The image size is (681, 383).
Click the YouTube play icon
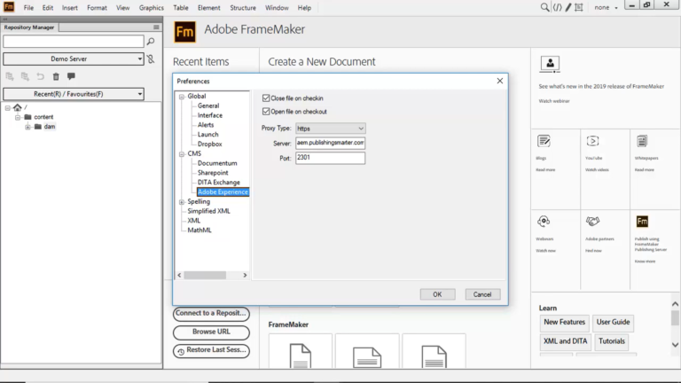(x=593, y=141)
